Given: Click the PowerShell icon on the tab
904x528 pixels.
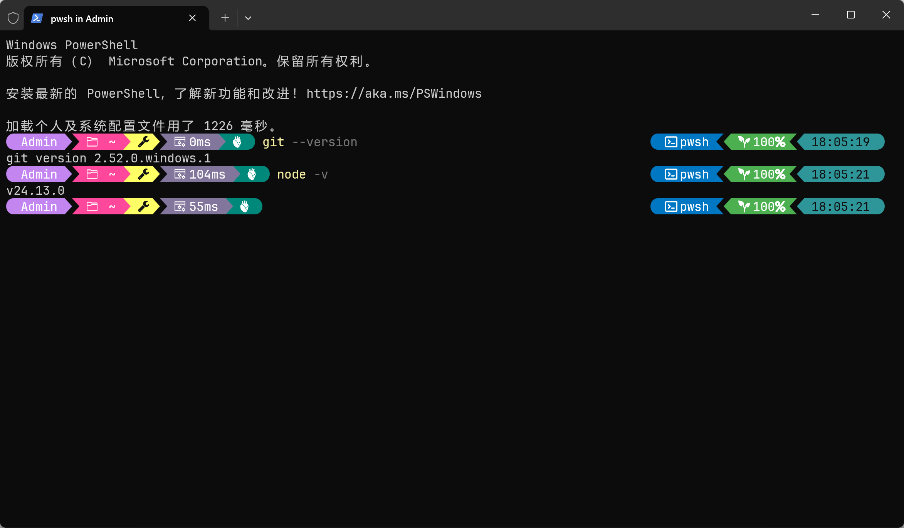Looking at the screenshot, I should click(37, 18).
